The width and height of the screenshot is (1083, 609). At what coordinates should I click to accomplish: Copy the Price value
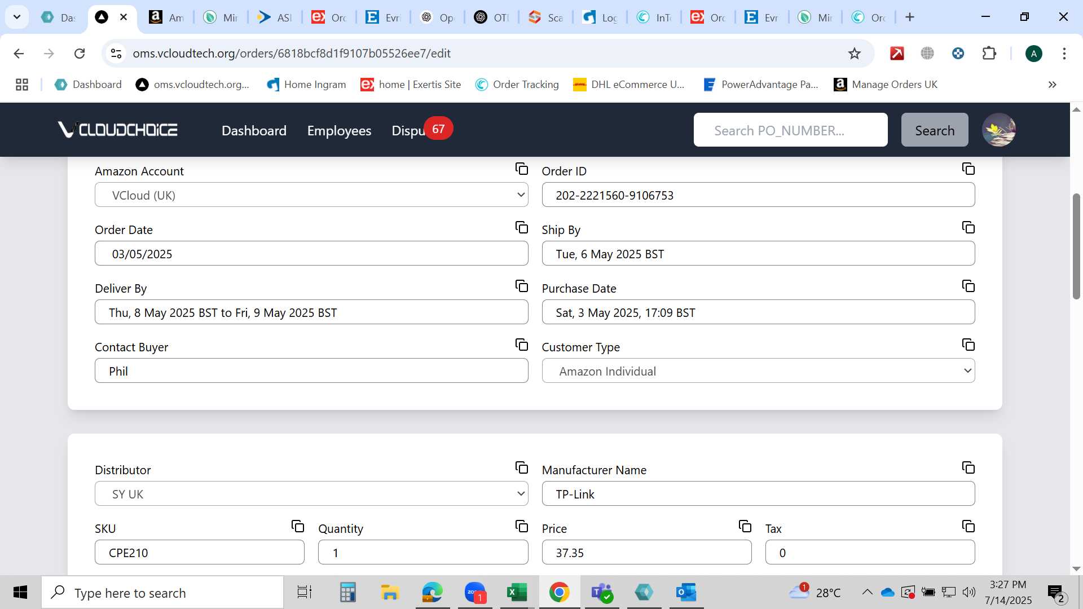tap(745, 527)
